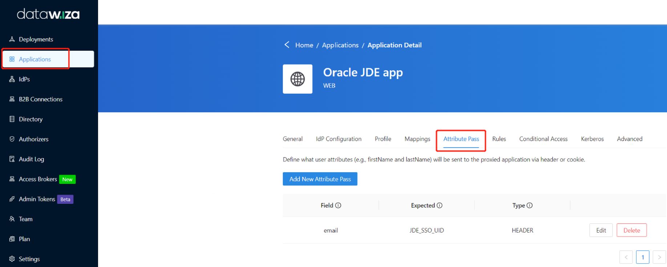
Task: Click the Expected column info icon
Action: point(440,205)
